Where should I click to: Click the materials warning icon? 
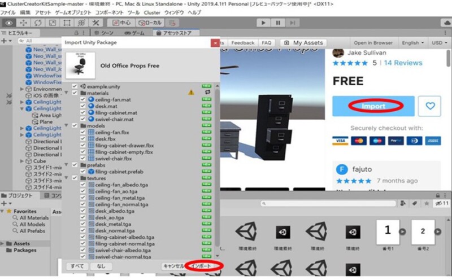coord(191,93)
